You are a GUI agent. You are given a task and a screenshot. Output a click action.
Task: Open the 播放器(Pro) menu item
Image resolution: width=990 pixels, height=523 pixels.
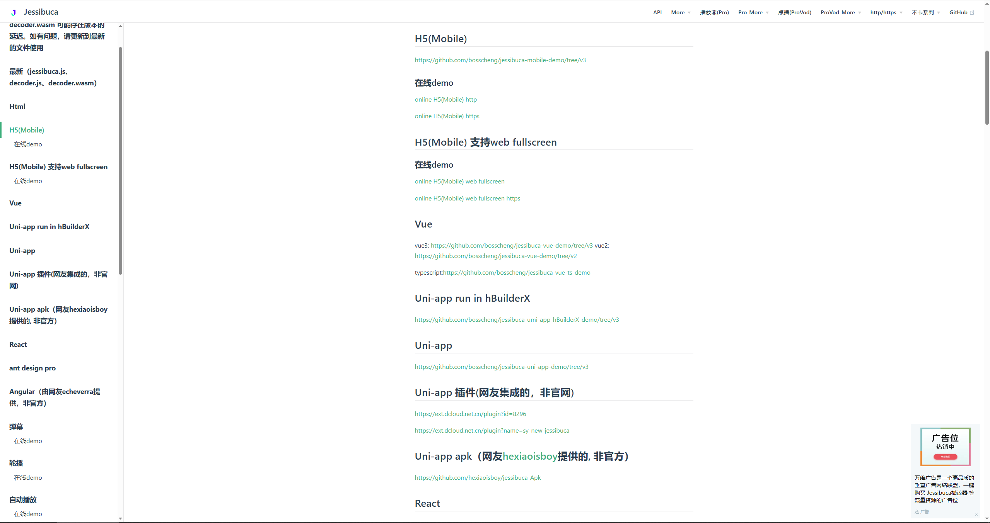(x=714, y=12)
